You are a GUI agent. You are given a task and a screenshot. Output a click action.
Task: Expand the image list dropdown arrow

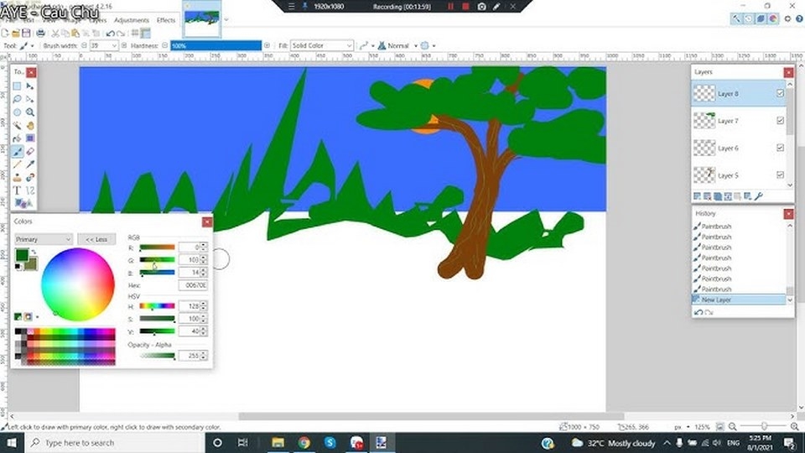tap(226, 20)
